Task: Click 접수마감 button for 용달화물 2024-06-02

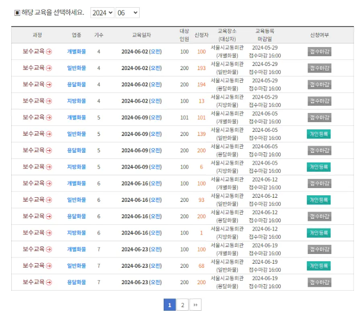Action: coord(320,85)
